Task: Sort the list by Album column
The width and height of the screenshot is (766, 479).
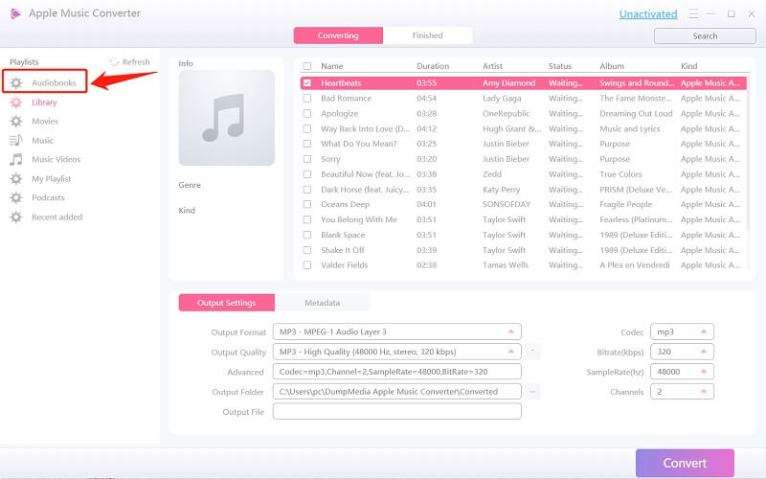Action: [x=612, y=66]
